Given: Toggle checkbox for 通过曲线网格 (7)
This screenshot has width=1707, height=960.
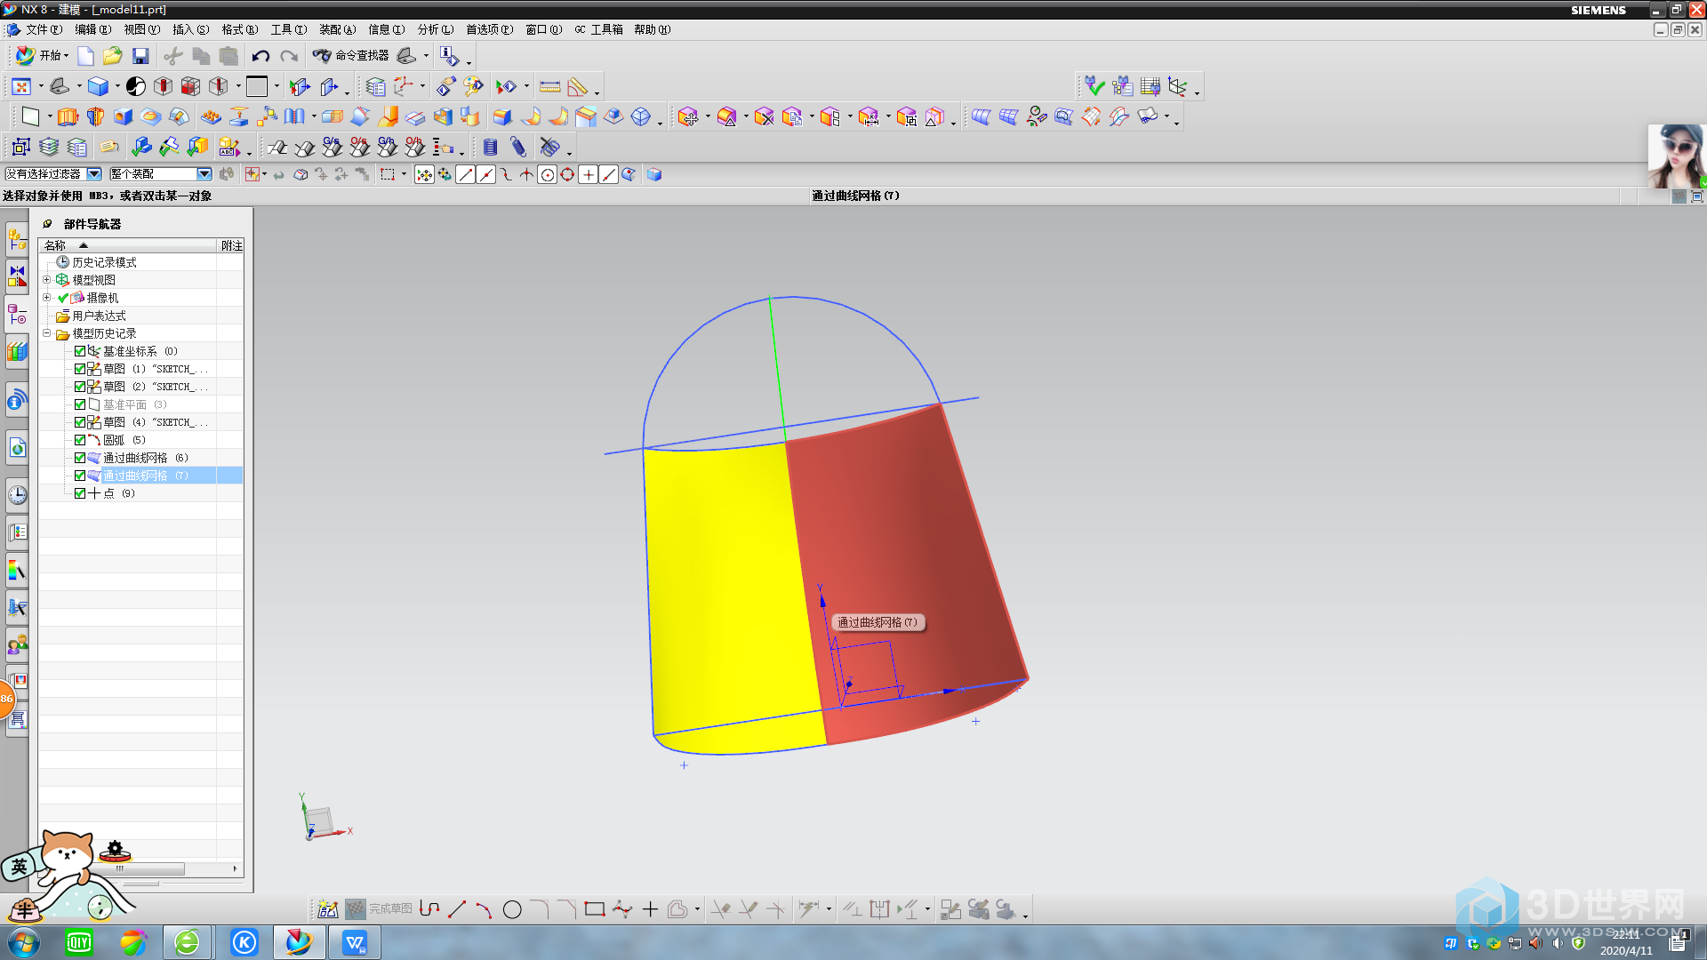Looking at the screenshot, I should (x=80, y=476).
